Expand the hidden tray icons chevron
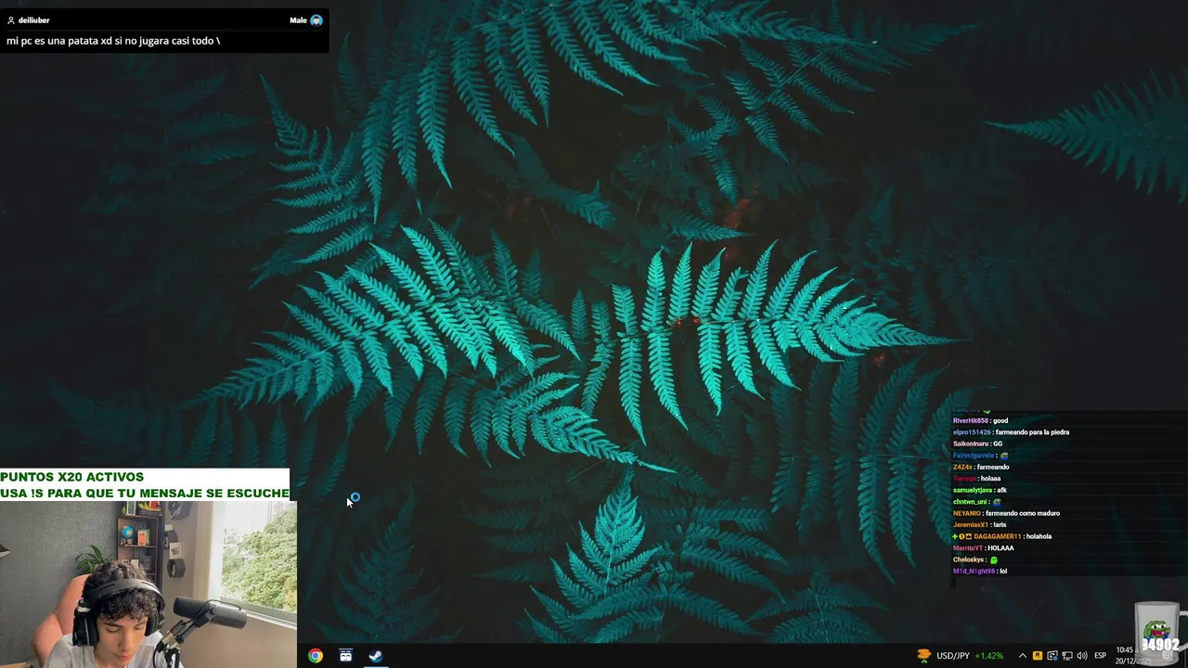1188x668 pixels. 1022,656
